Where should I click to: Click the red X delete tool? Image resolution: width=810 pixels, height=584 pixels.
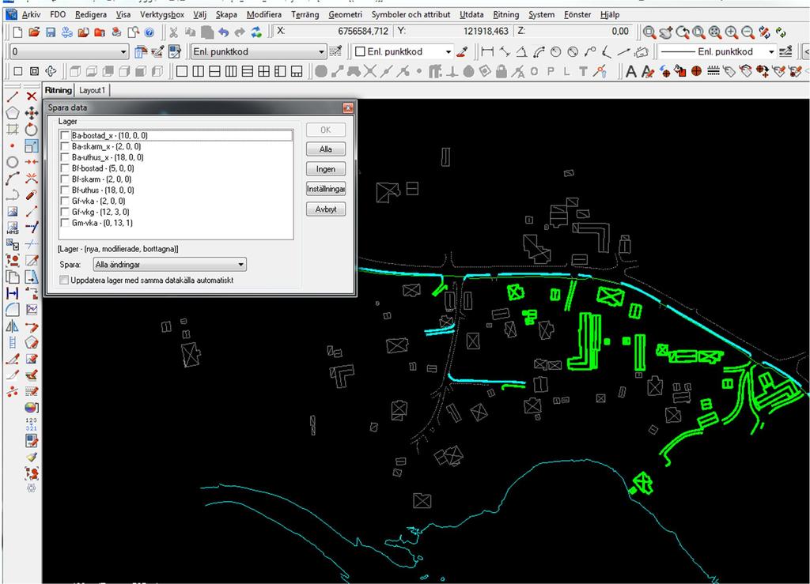pyautogui.click(x=32, y=96)
